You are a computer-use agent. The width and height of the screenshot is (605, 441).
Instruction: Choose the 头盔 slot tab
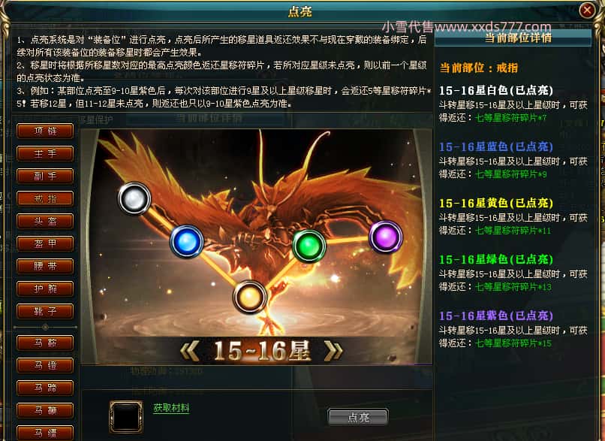(x=45, y=221)
